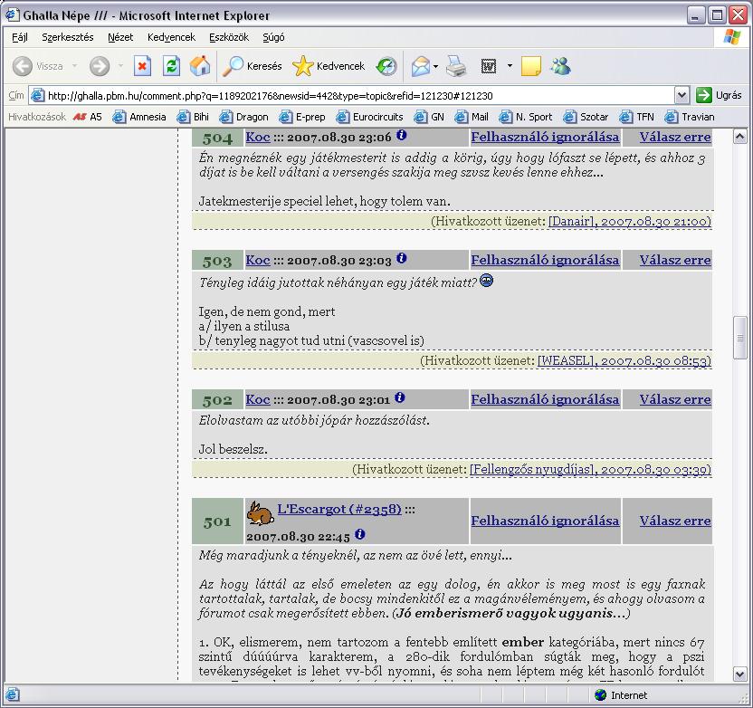753x708 pixels.
Task: Open History using the toolbar clock icon
Action: pyautogui.click(x=386, y=66)
